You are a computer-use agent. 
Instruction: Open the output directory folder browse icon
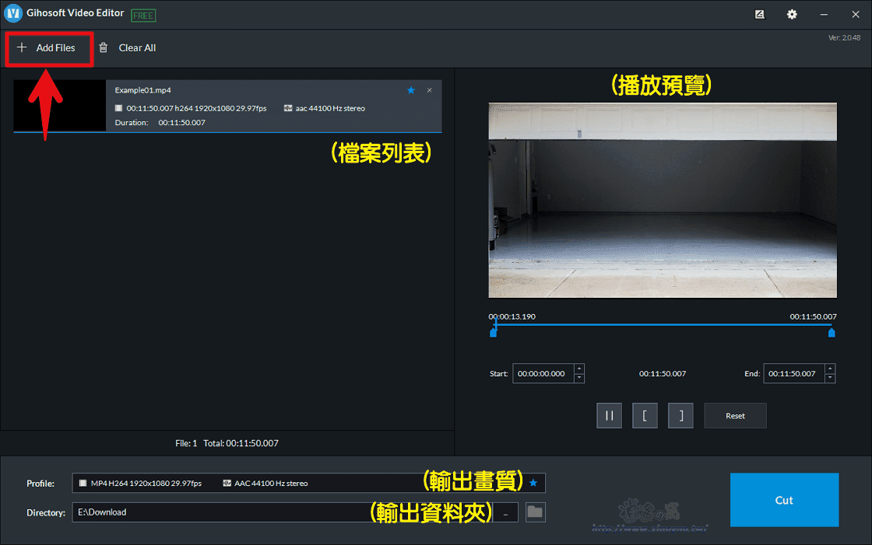pyautogui.click(x=536, y=512)
